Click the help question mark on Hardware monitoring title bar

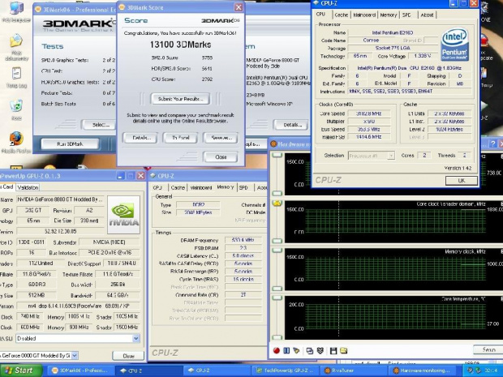pyautogui.click(x=493, y=144)
